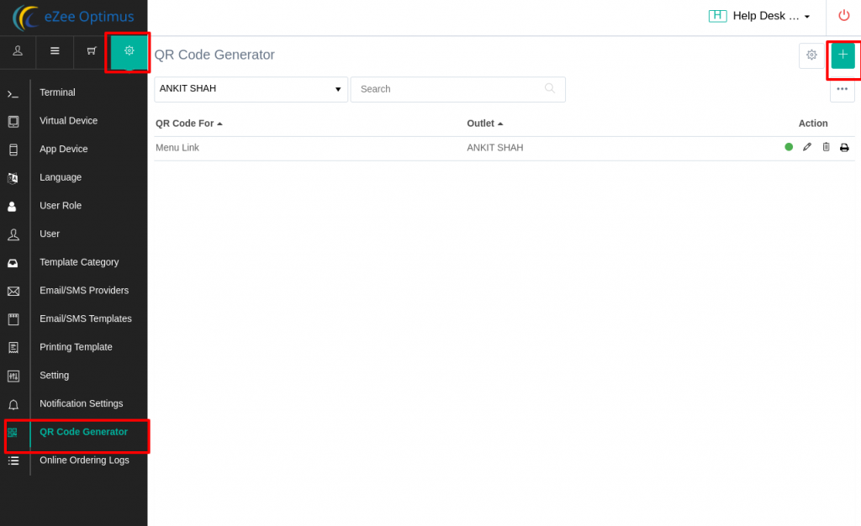Click the QR Code Generator icon
The height and width of the screenshot is (526, 861).
(12, 433)
